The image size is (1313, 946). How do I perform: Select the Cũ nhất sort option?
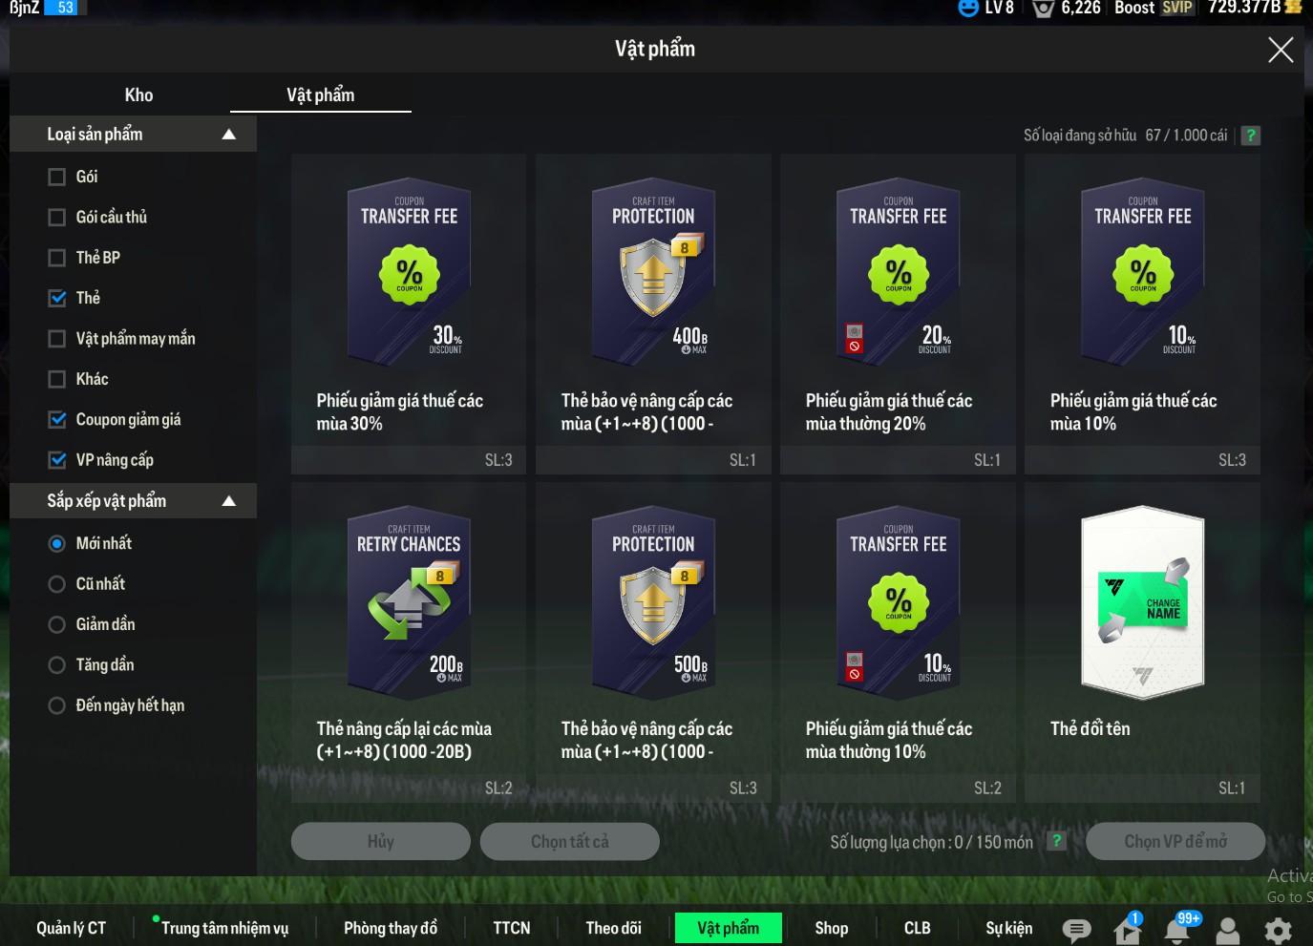[x=57, y=584]
